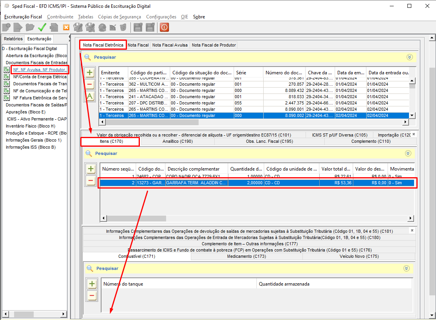
Task: Open the Tabelas menu
Action: (85, 17)
